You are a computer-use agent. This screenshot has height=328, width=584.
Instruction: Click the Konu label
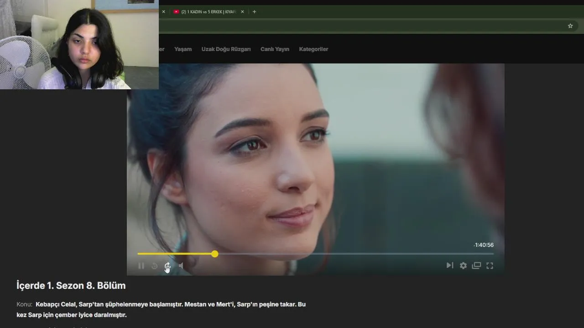tap(24, 304)
